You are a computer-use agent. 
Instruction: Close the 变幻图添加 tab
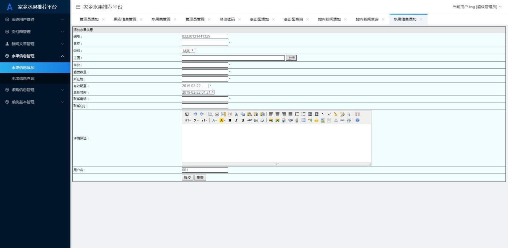point(273,19)
